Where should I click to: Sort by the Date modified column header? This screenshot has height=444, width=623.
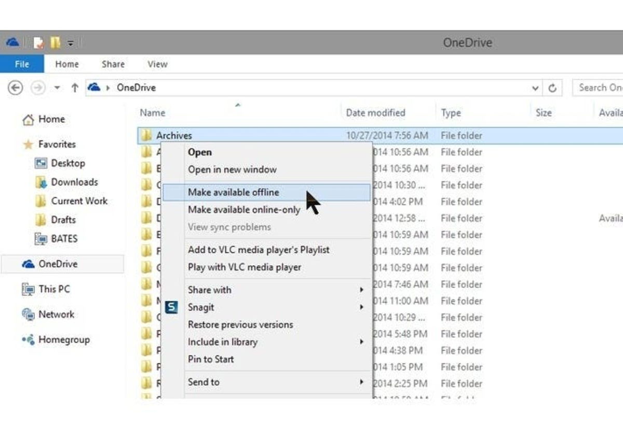tap(375, 112)
